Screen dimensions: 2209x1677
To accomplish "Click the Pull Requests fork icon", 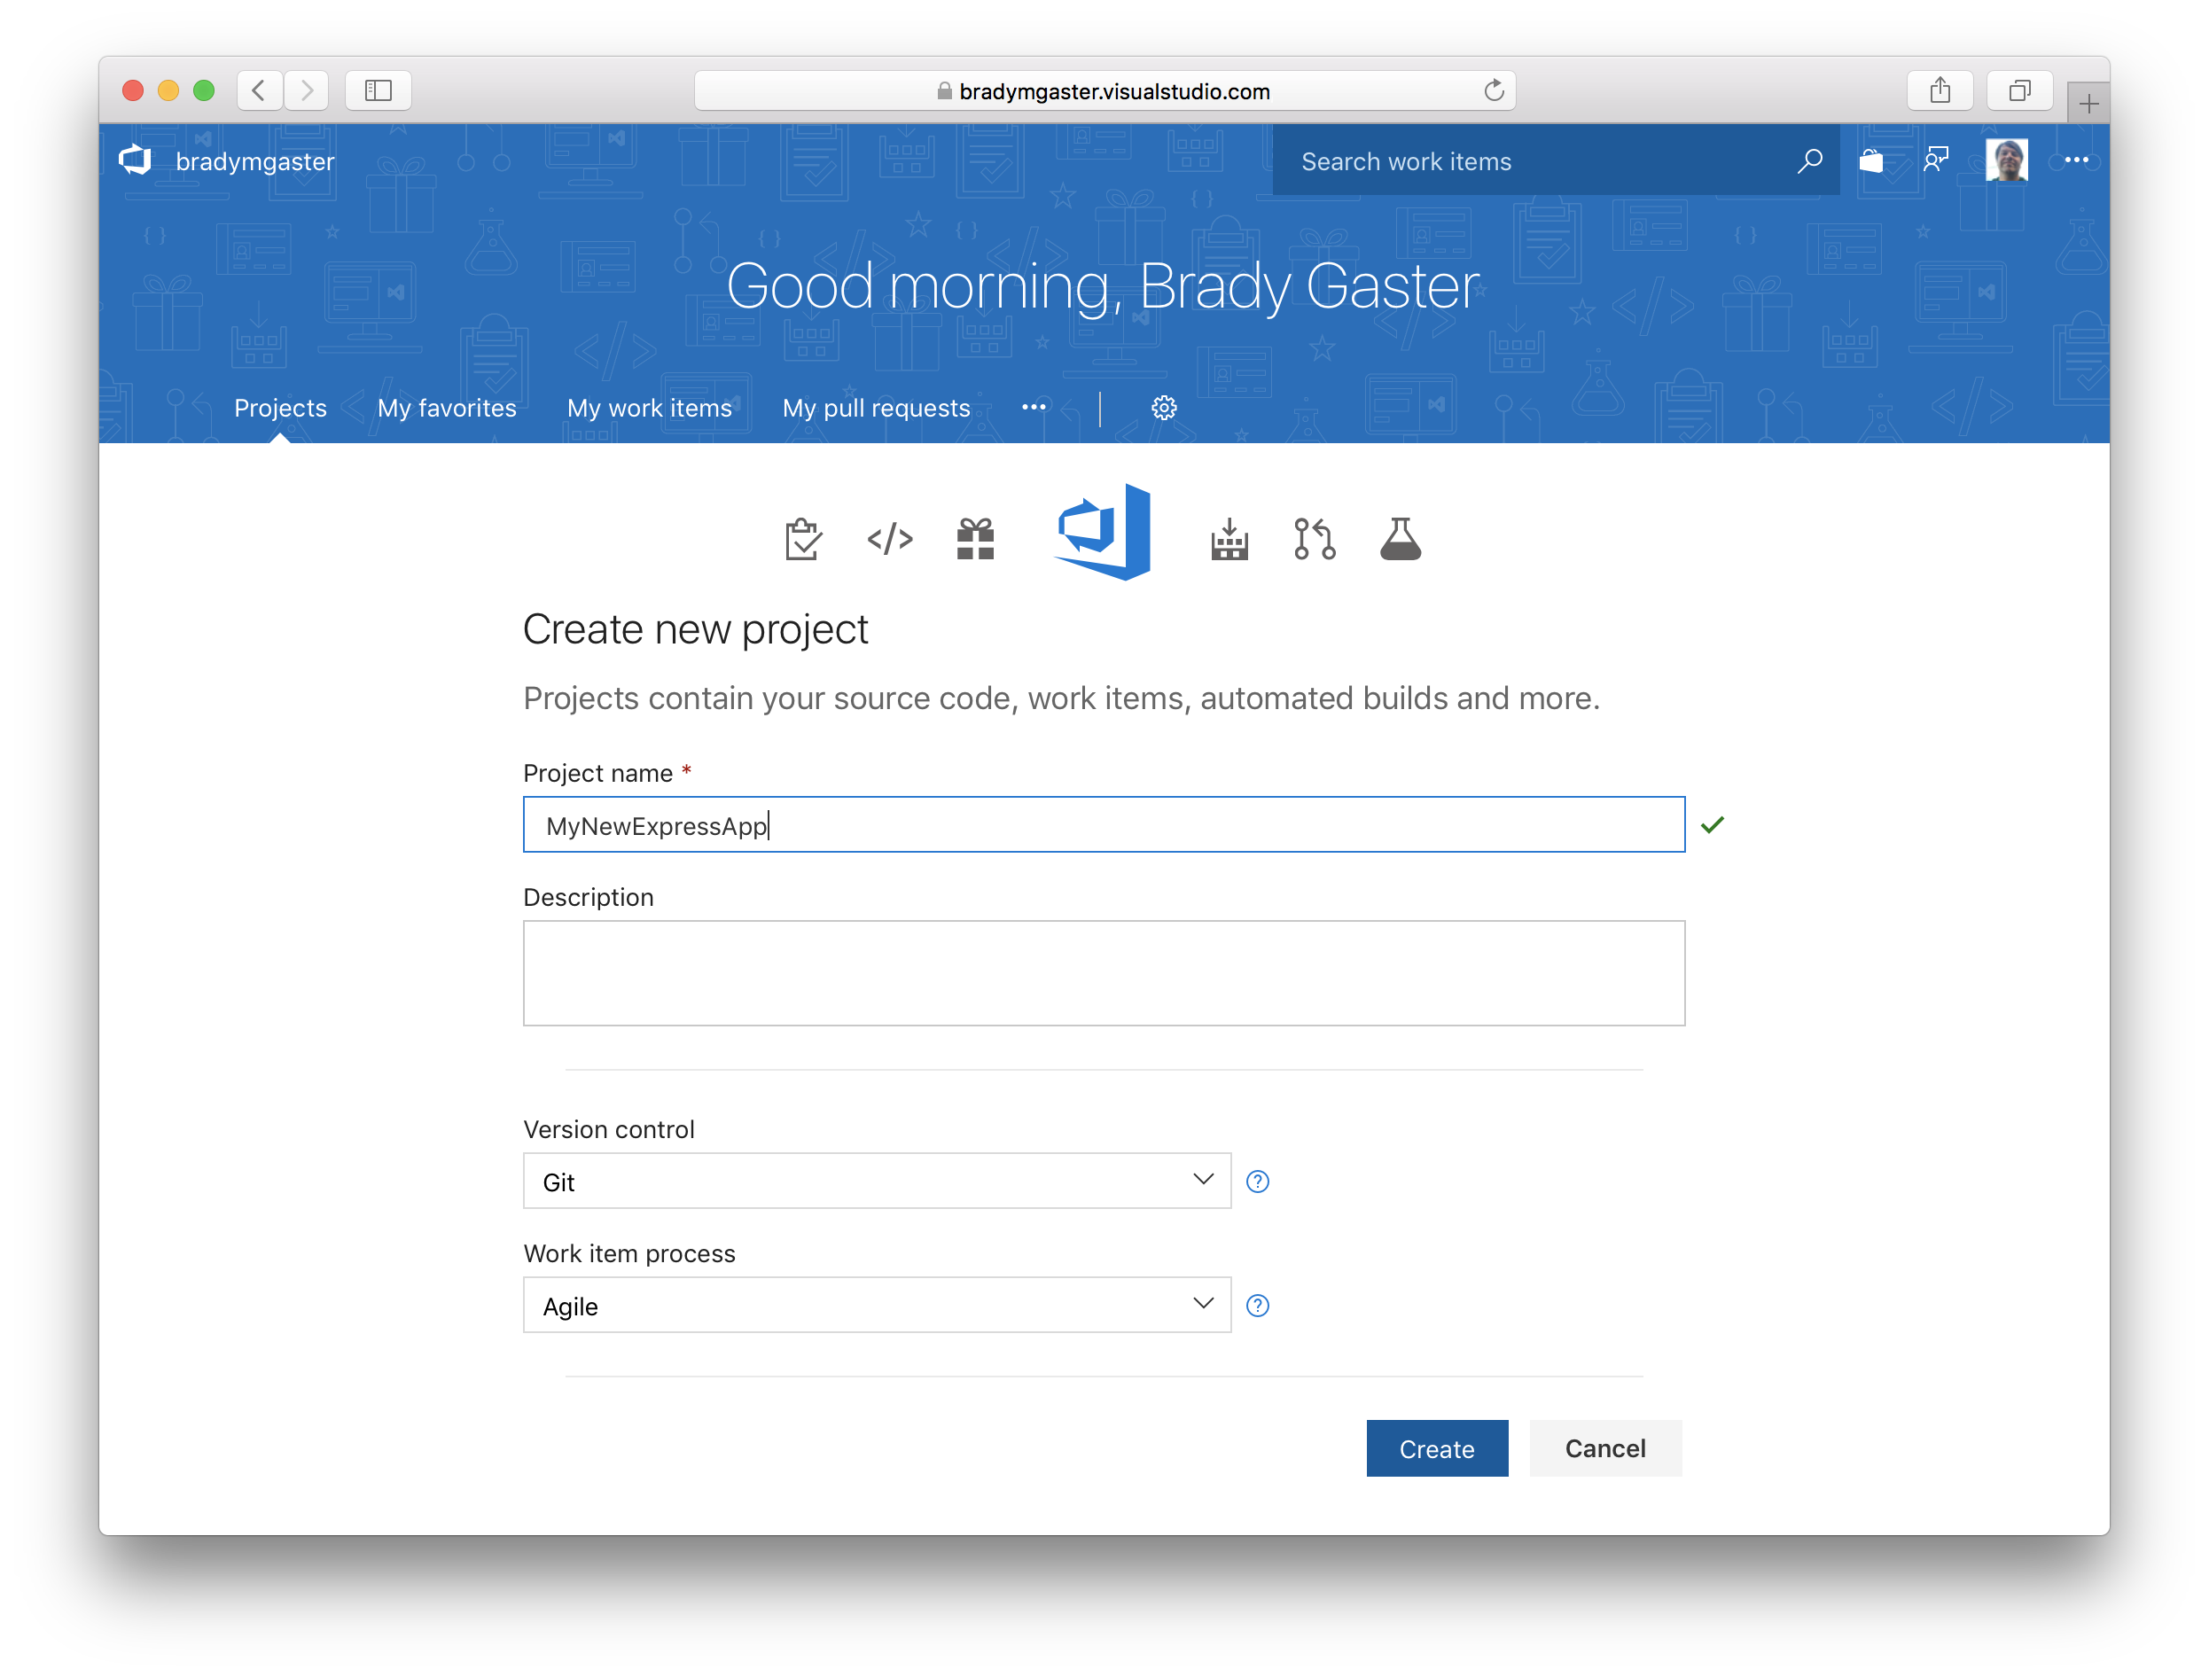I will (x=1315, y=539).
